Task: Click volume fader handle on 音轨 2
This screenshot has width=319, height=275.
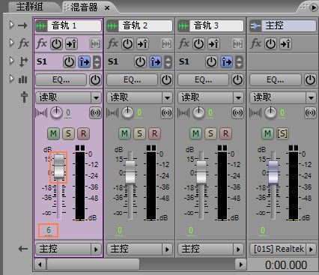Action: tap(130, 172)
